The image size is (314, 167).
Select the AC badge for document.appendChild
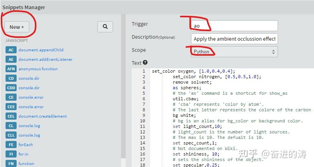11,50
